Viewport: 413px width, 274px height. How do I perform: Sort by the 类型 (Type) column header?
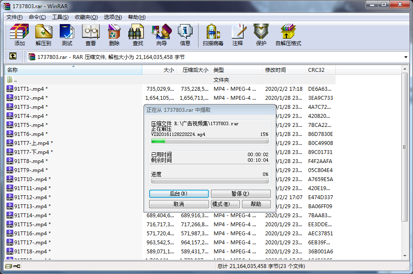pos(236,70)
